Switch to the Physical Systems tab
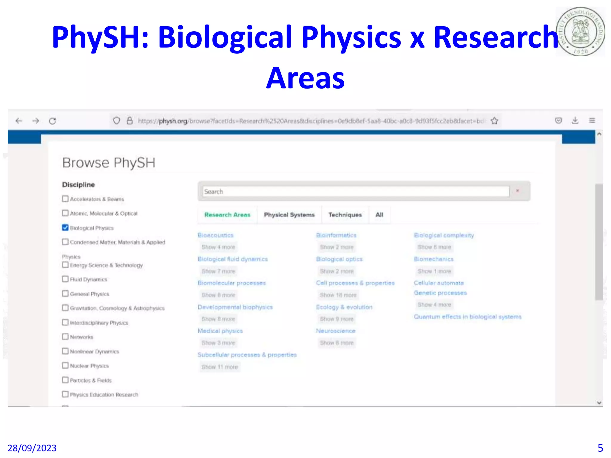This screenshot has height=458, width=611. [x=289, y=215]
